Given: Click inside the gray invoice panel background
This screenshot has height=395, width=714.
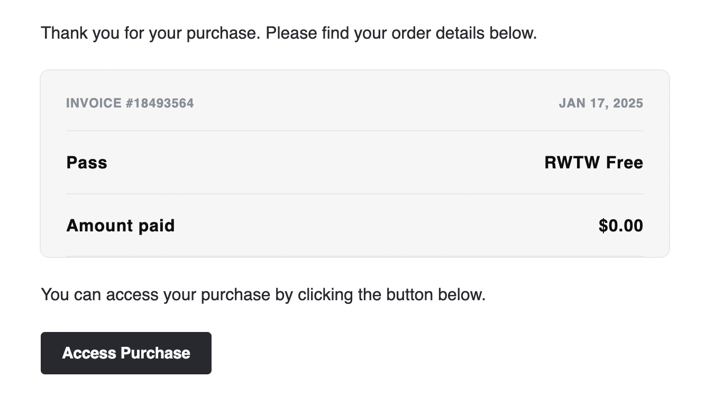Looking at the screenshot, I should tap(355, 244).
